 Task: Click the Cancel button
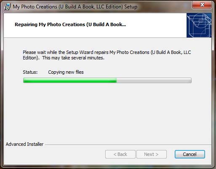coord(190,154)
